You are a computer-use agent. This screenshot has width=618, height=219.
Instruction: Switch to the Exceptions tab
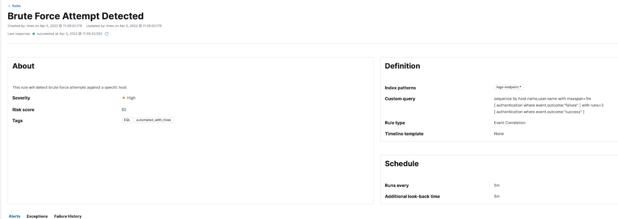coord(37,216)
